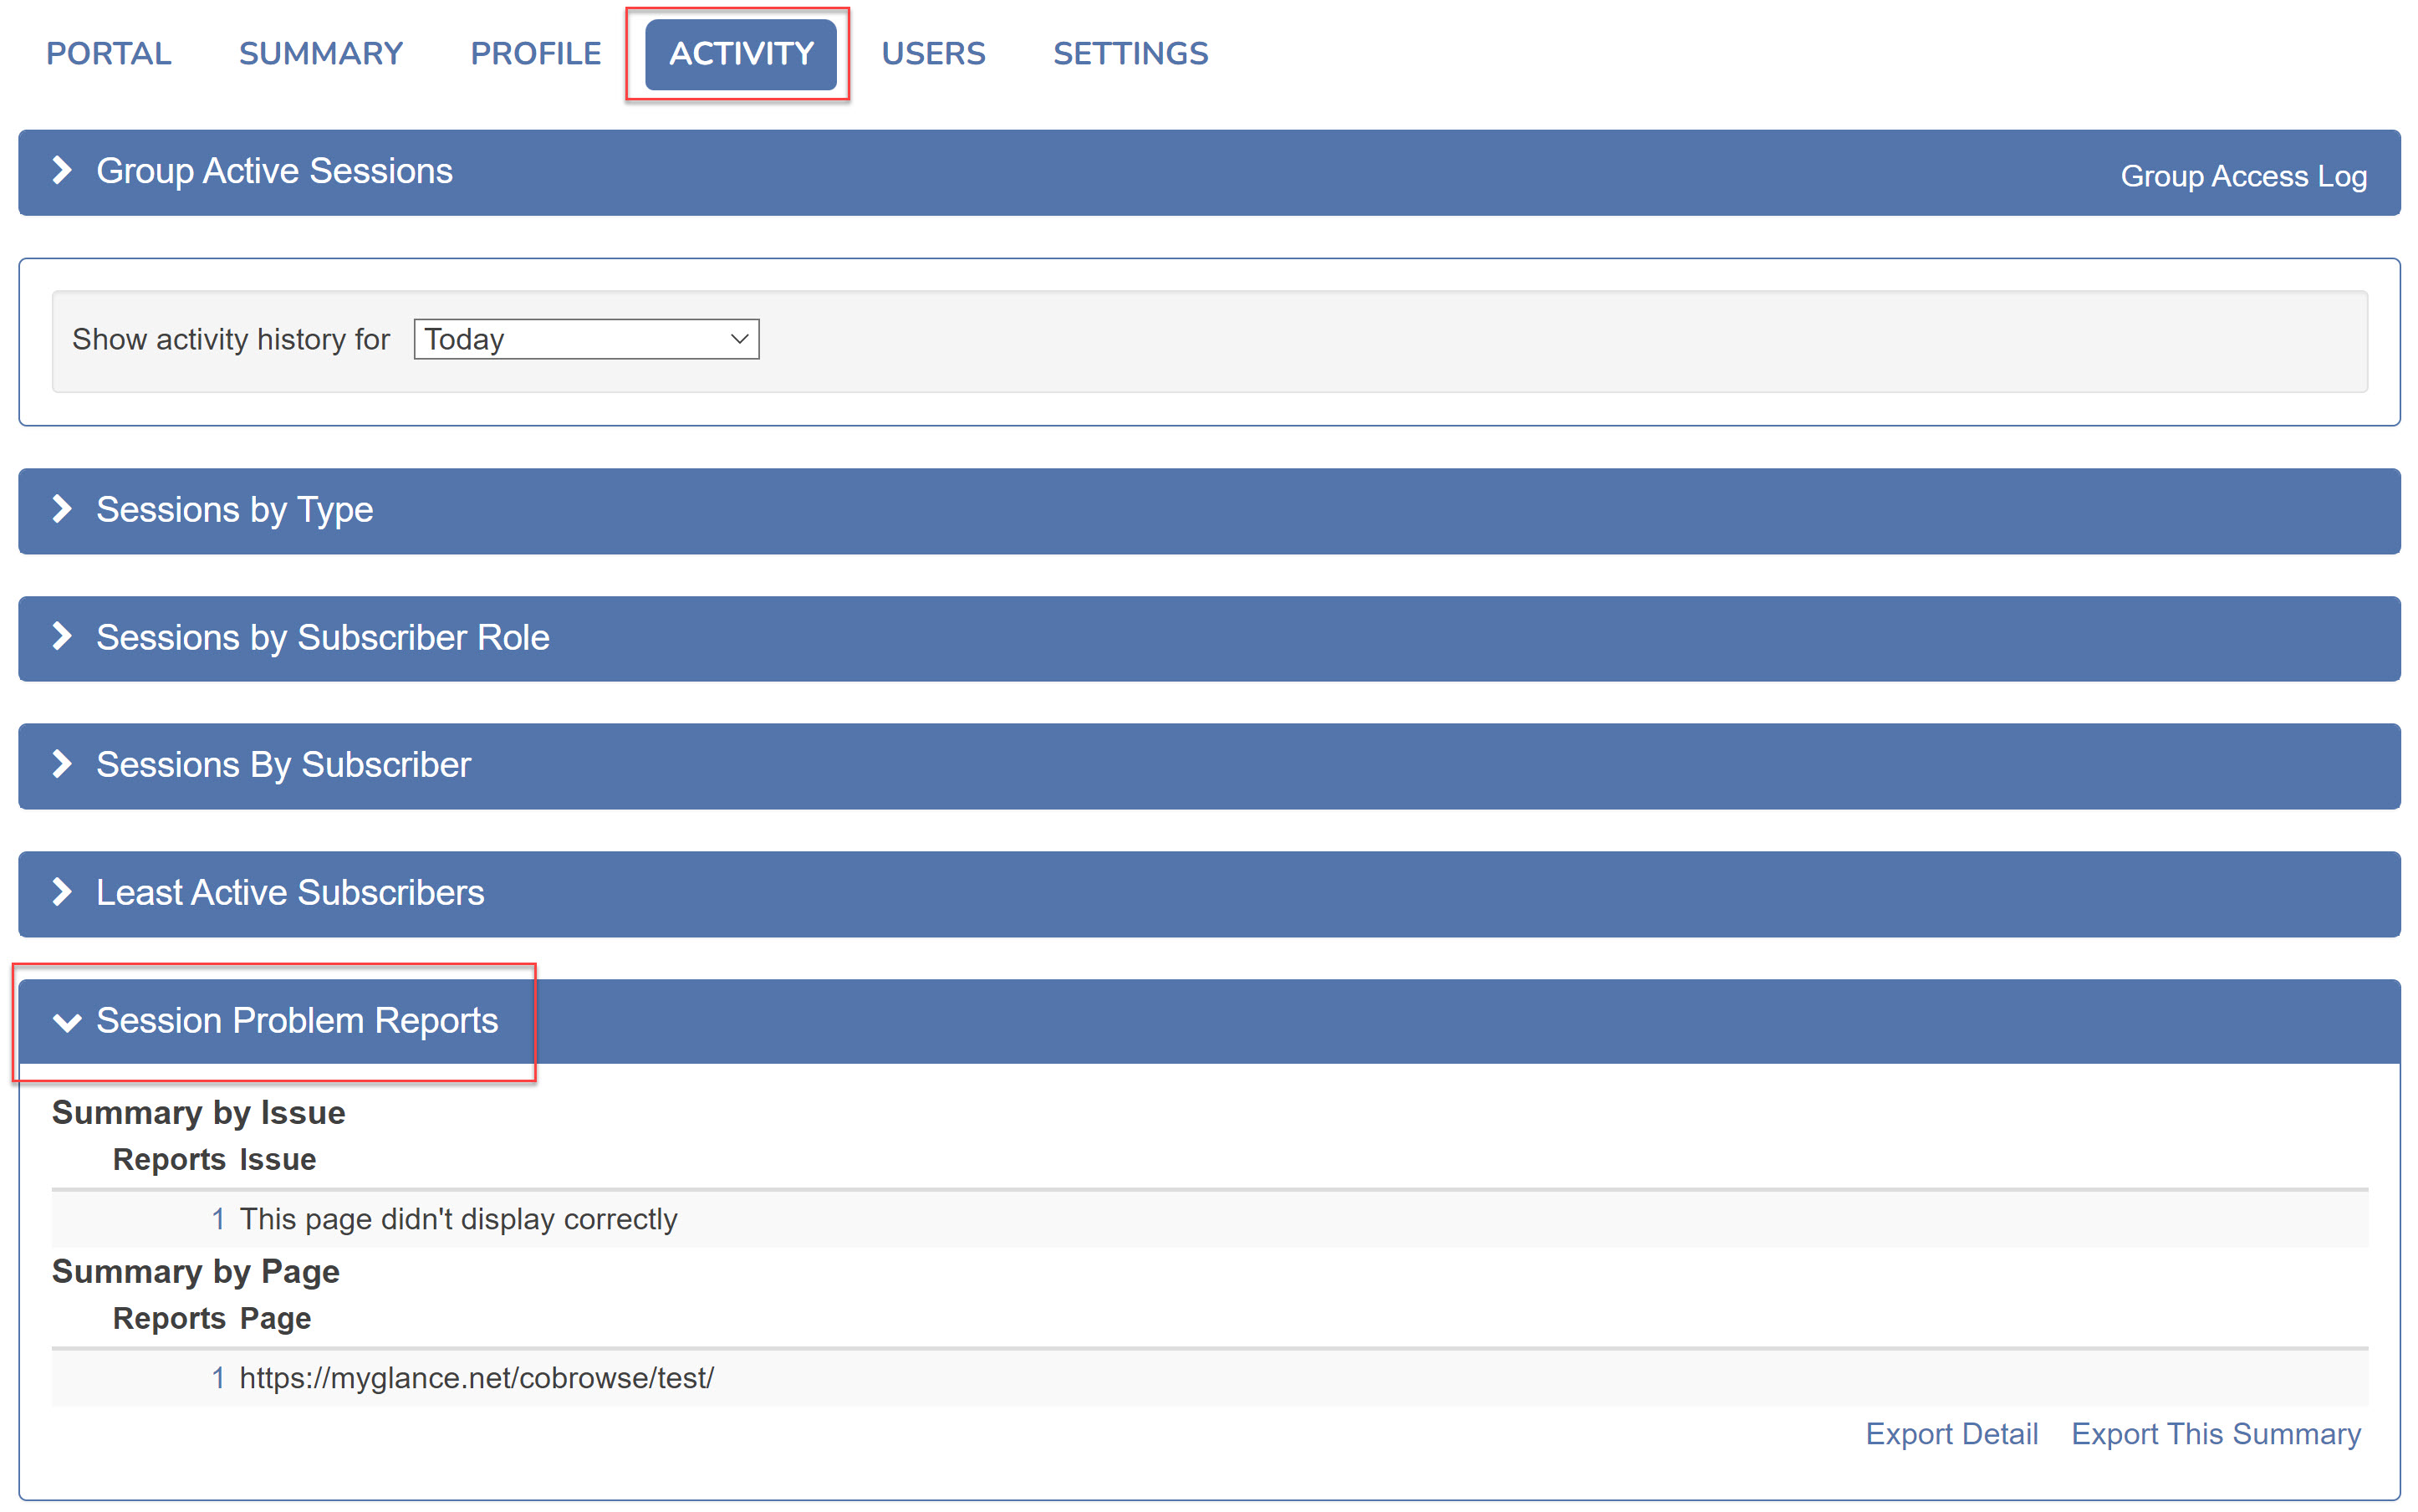Expand the Group Active Sessions chevron

pyautogui.click(x=62, y=170)
